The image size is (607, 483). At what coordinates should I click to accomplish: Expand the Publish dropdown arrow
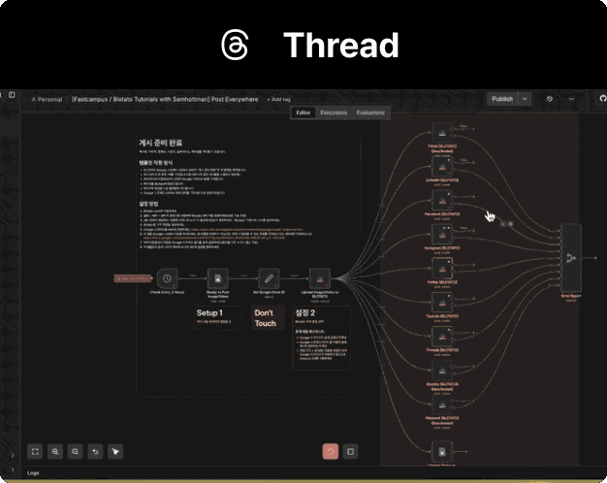pos(525,99)
